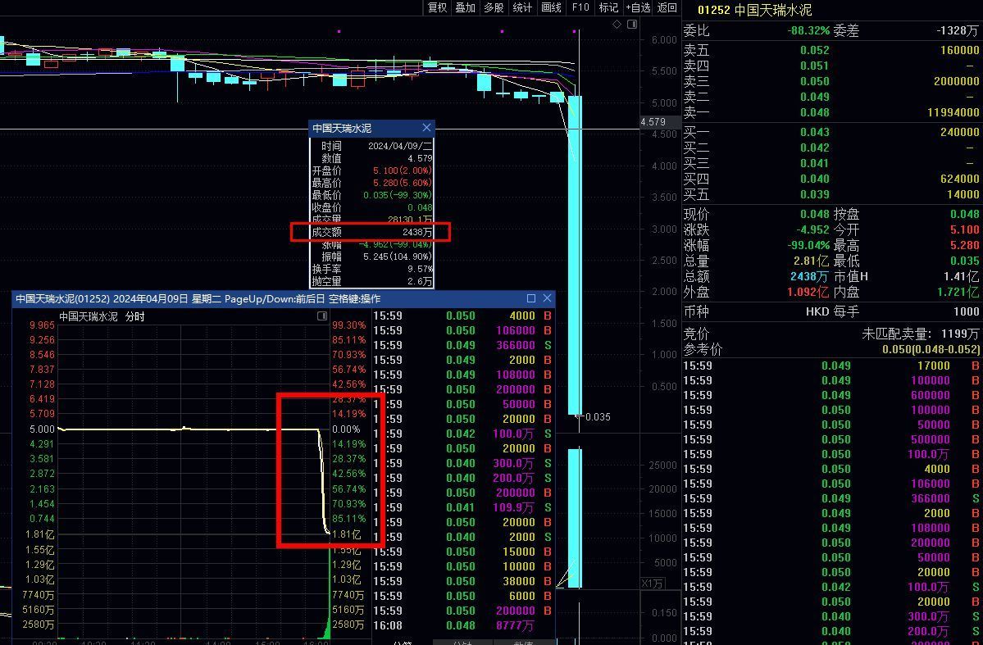Click the 16:08 0.048 8777万 trade row

463,625
